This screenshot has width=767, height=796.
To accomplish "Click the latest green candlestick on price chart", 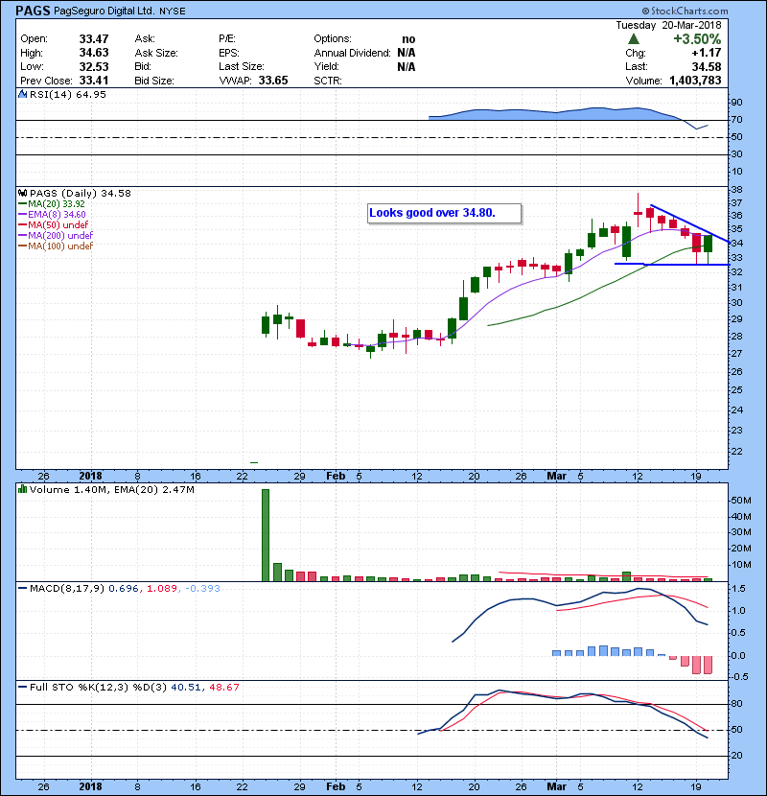I will (709, 244).
